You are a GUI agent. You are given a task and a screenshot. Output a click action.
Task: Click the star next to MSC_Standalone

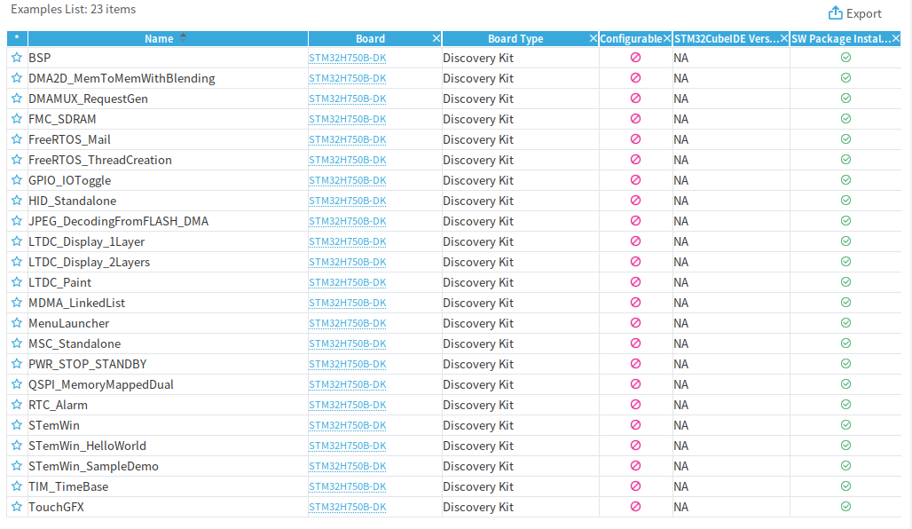coord(17,343)
